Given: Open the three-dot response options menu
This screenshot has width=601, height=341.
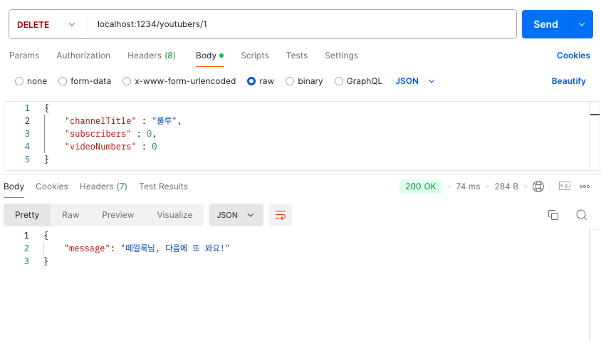Looking at the screenshot, I should coord(585,187).
